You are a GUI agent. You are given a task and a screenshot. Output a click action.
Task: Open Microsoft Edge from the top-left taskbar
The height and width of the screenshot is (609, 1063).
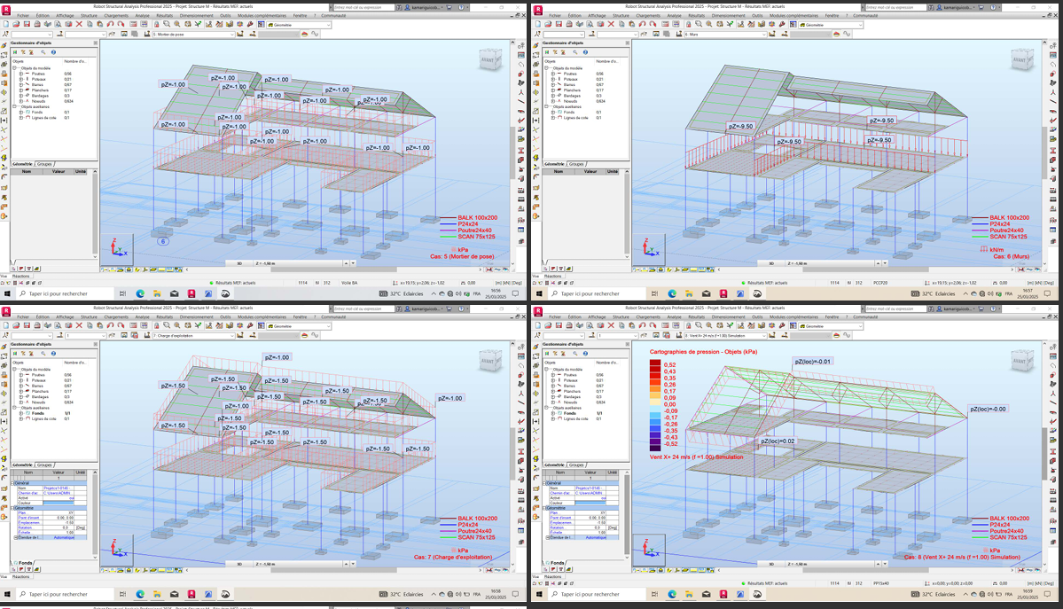[140, 293]
